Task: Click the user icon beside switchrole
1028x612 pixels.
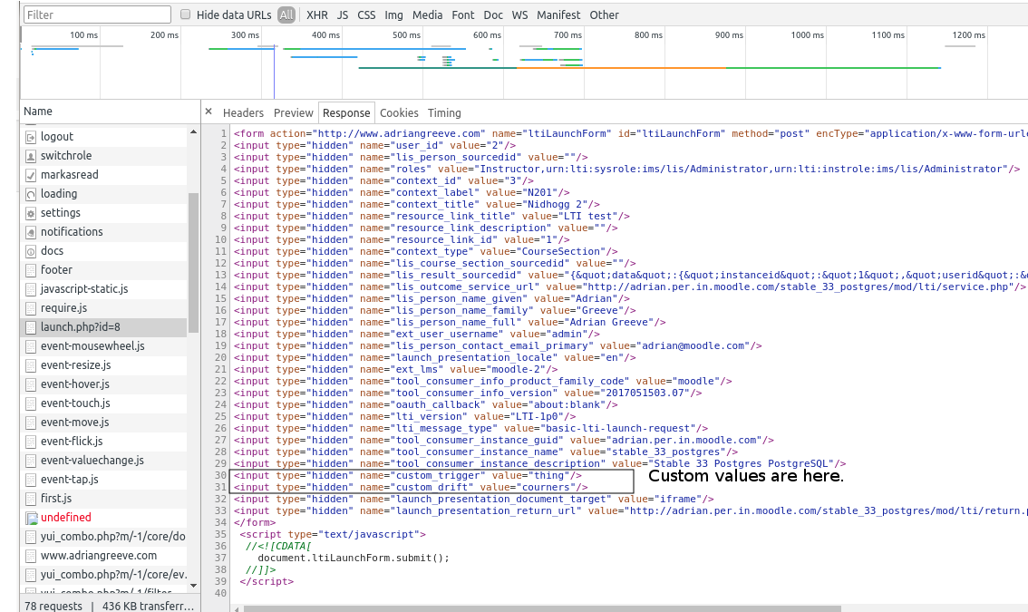Action: (x=30, y=156)
